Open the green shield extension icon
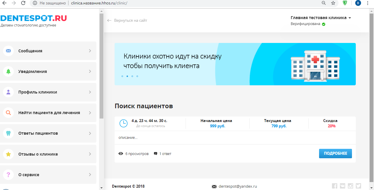The height and width of the screenshot is (190, 374). coord(345,3)
